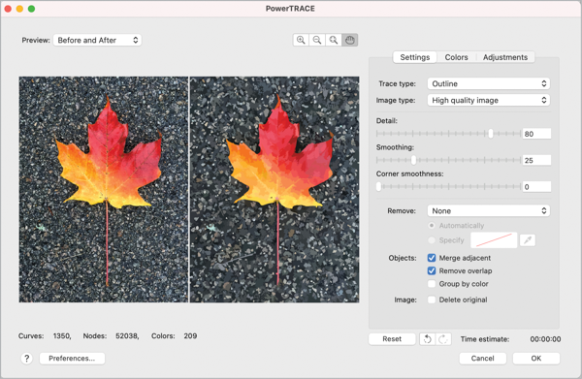Open the Remove None dropdown
The image size is (582, 379).
pyautogui.click(x=489, y=210)
